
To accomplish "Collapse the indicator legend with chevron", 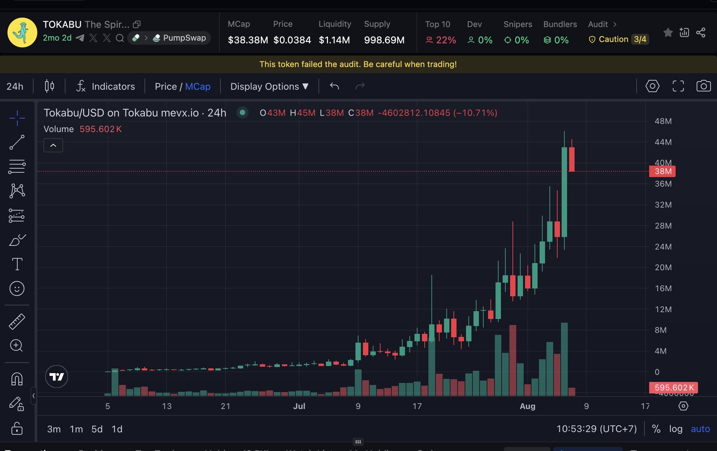I will 53,145.
